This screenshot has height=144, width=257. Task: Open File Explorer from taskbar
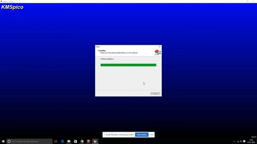click(x=69, y=141)
